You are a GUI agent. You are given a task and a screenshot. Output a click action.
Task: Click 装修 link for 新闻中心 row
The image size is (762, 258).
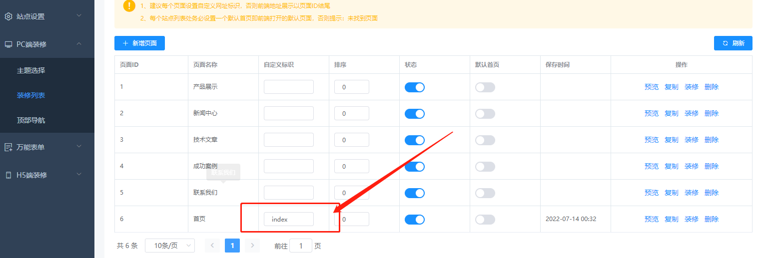pyautogui.click(x=692, y=113)
